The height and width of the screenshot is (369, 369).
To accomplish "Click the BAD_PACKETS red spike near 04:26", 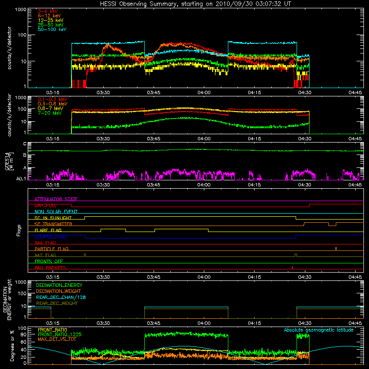I will tap(292, 268).
